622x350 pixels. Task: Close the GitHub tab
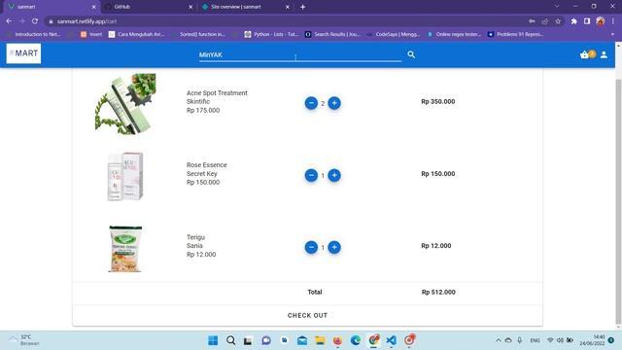(190, 7)
